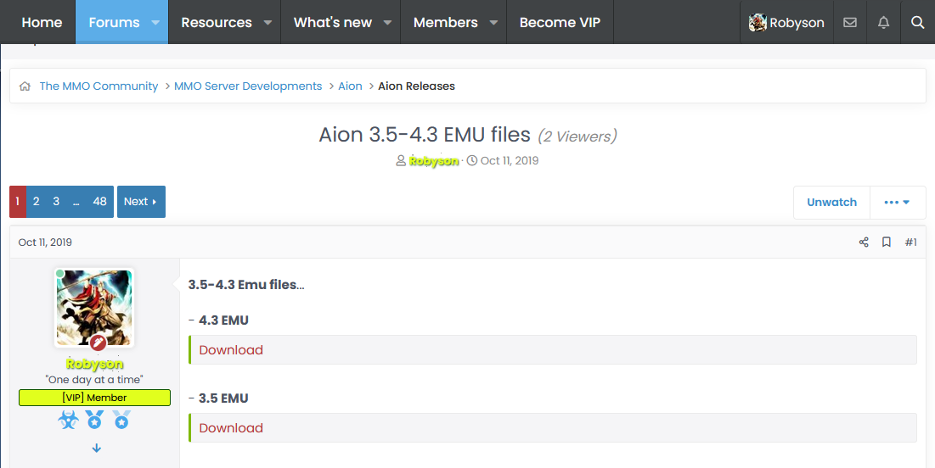Open the search magnifier icon

click(917, 23)
